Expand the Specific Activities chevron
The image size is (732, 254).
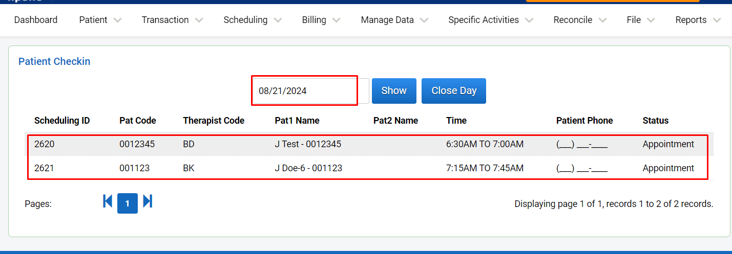point(529,20)
